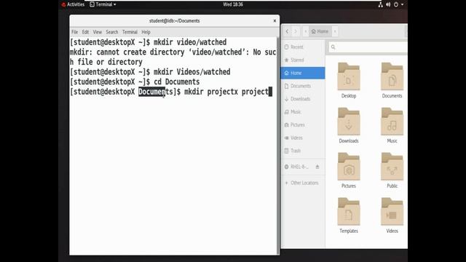
Task: Select Downloads in the Files sidebar
Action: pos(303,99)
